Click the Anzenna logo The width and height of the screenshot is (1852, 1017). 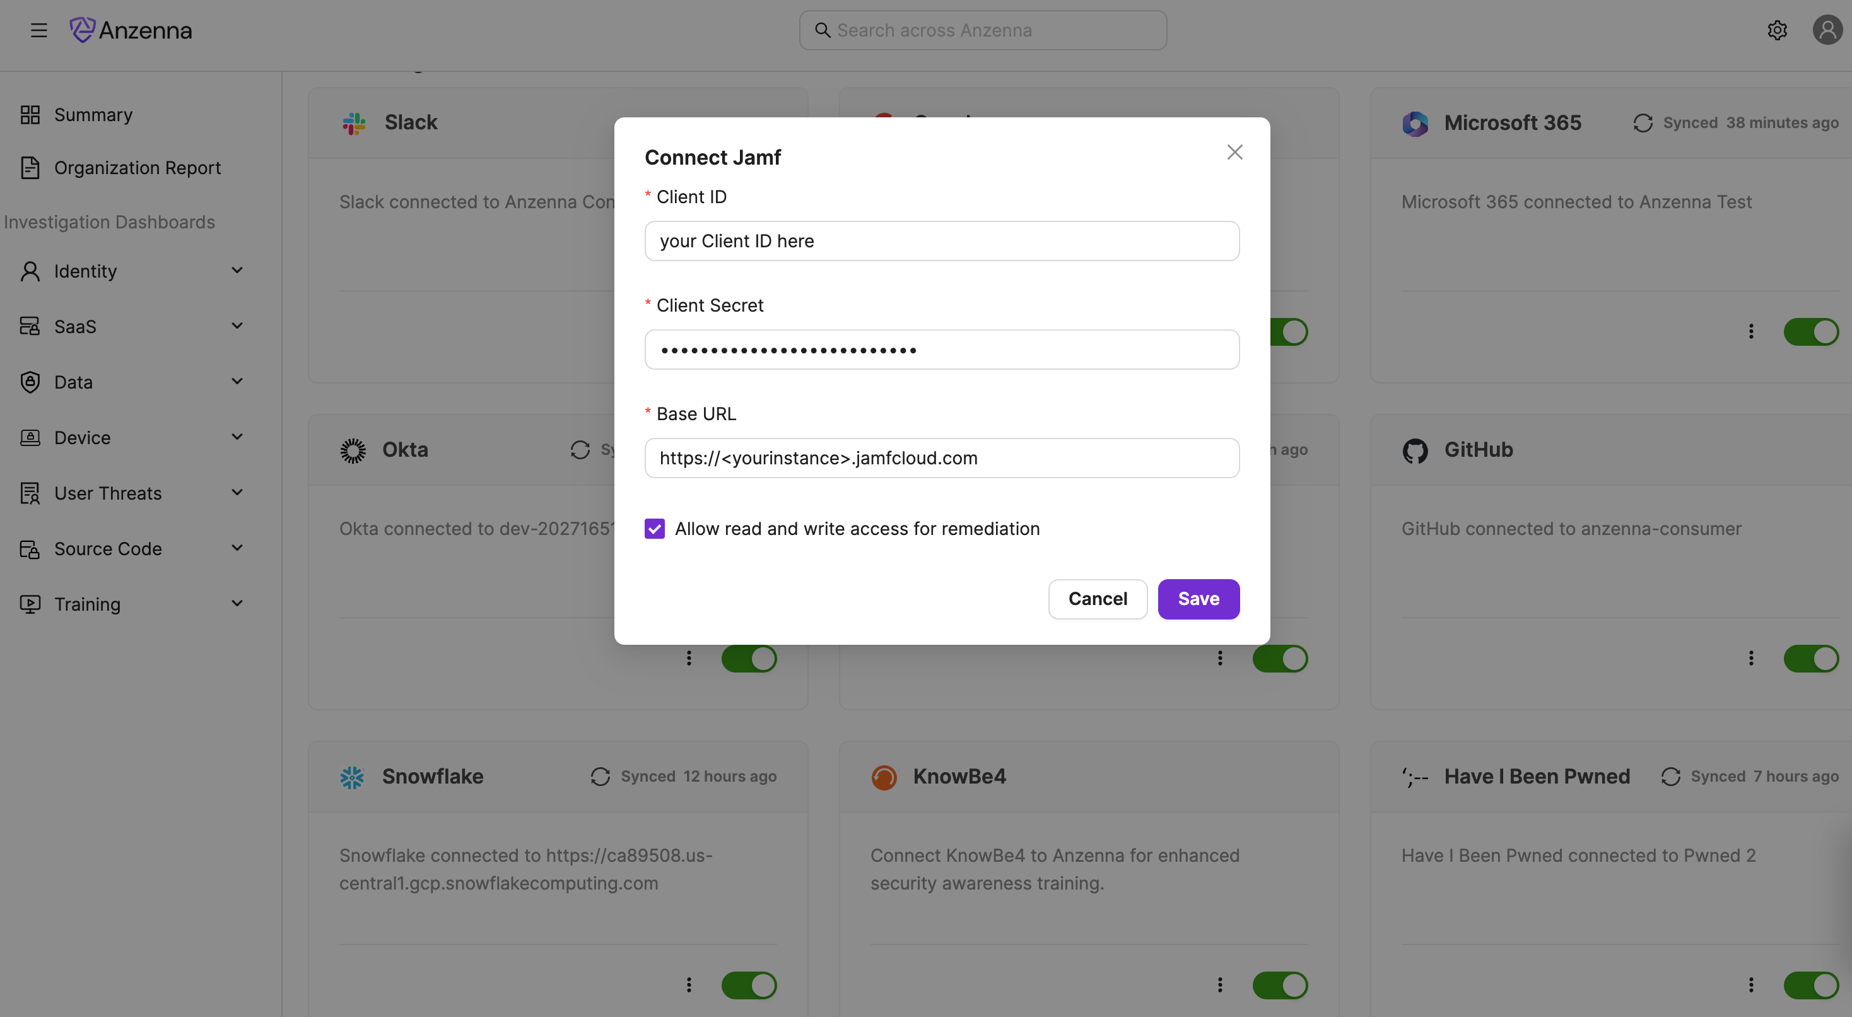131,30
